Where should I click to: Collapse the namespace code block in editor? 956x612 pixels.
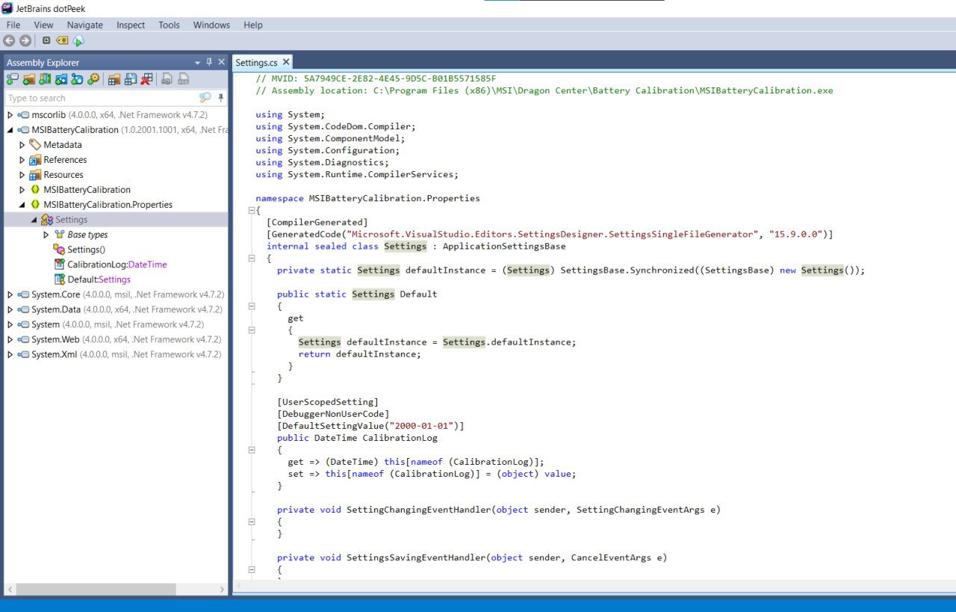(x=252, y=211)
